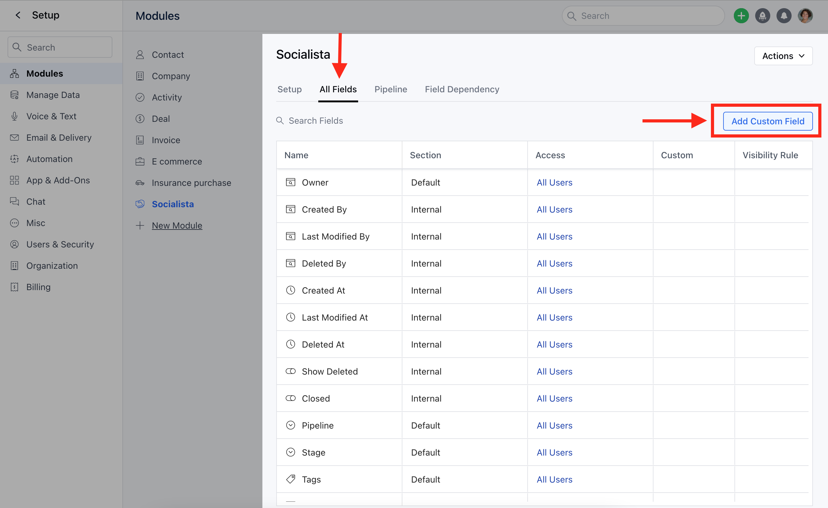Viewport: 828px width, 508px height.
Task: Click All Users link in Closed row
Action: [555, 398]
